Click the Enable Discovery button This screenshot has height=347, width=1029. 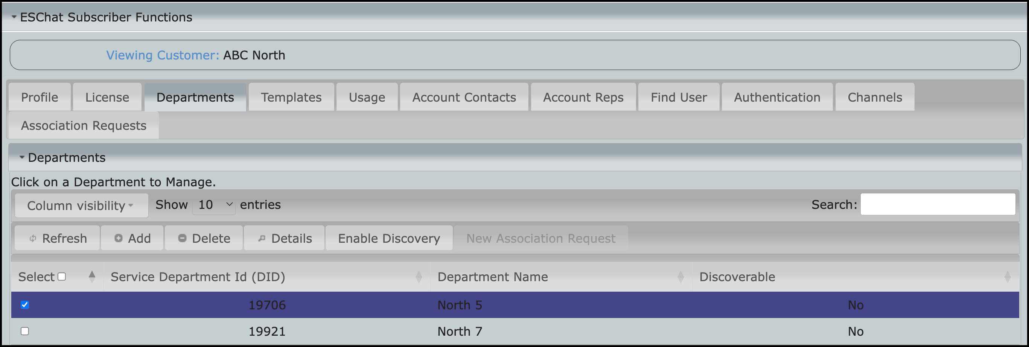tap(389, 238)
